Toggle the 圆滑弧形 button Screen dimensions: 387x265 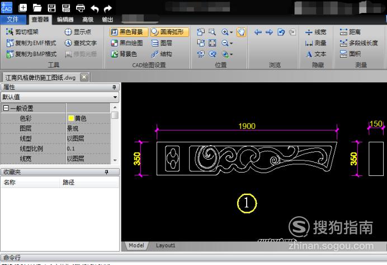click(169, 32)
